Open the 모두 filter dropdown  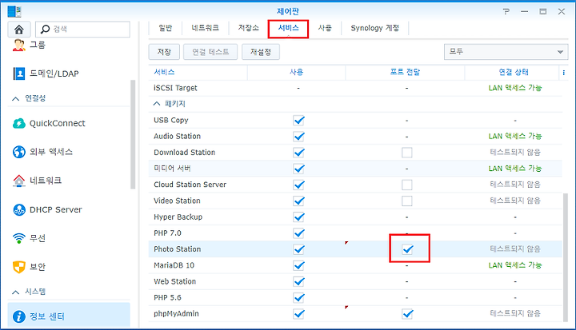(x=506, y=52)
